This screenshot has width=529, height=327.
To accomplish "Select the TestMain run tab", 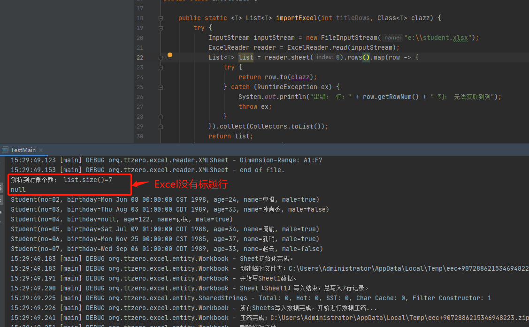I will (23, 150).
